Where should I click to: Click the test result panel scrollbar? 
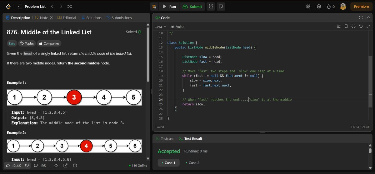click(370, 151)
